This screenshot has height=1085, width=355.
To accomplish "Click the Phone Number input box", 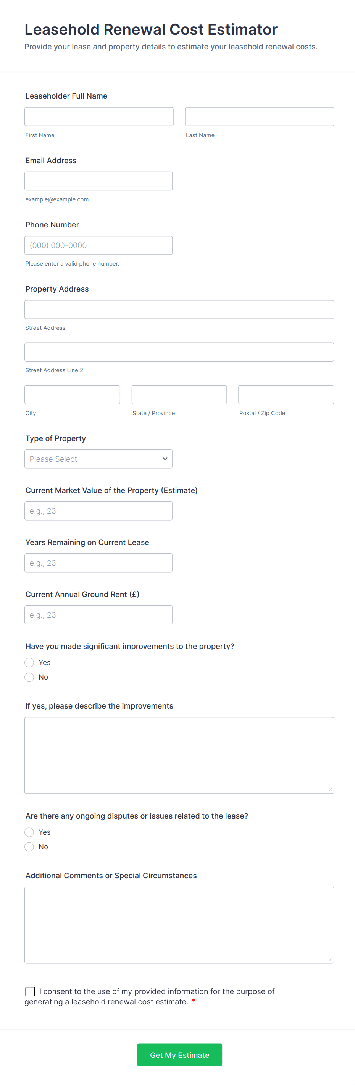I will click(98, 245).
